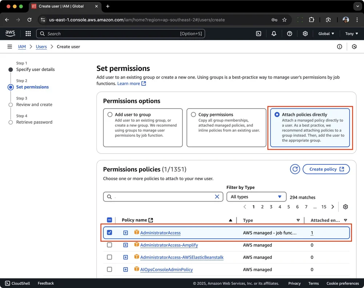Open the hexagon tools panel icon
The width and height of the screenshot is (364, 288).
click(x=354, y=47)
